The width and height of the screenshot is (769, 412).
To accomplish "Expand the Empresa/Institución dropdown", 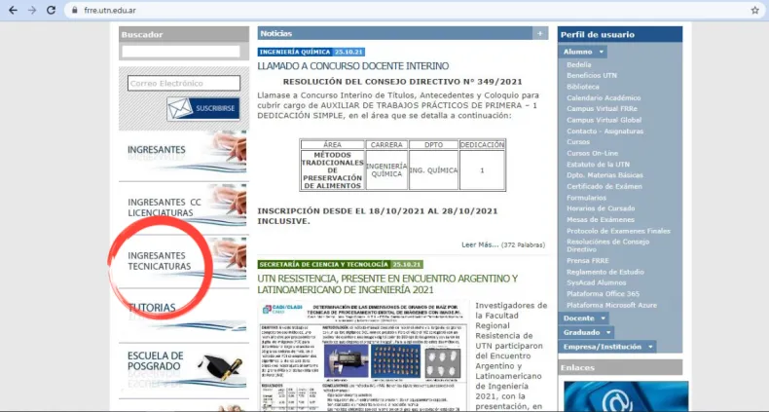I will point(609,346).
